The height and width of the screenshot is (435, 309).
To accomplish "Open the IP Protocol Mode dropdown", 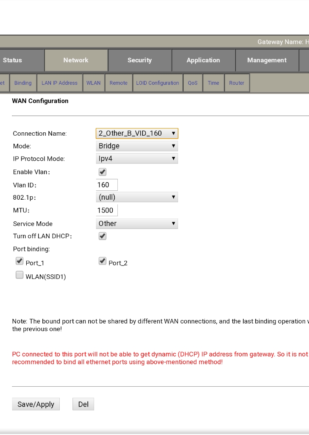I will (x=137, y=159).
